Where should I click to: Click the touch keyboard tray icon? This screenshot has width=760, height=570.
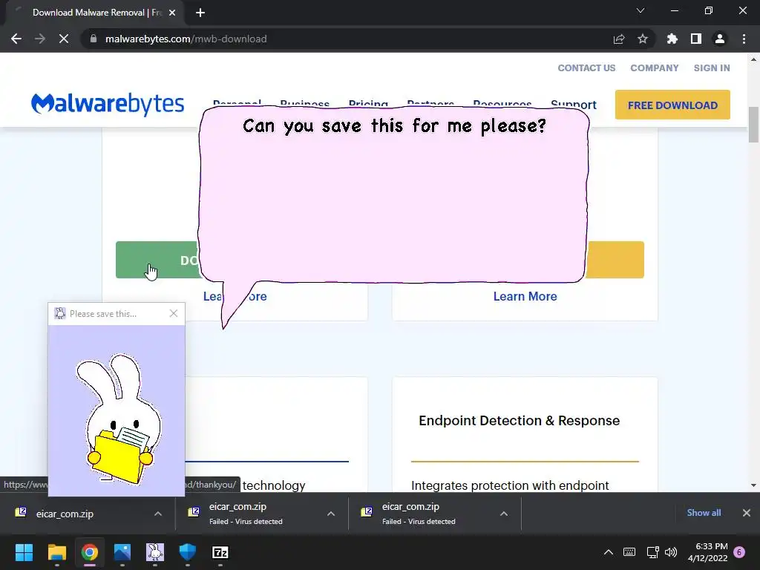point(629,552)
